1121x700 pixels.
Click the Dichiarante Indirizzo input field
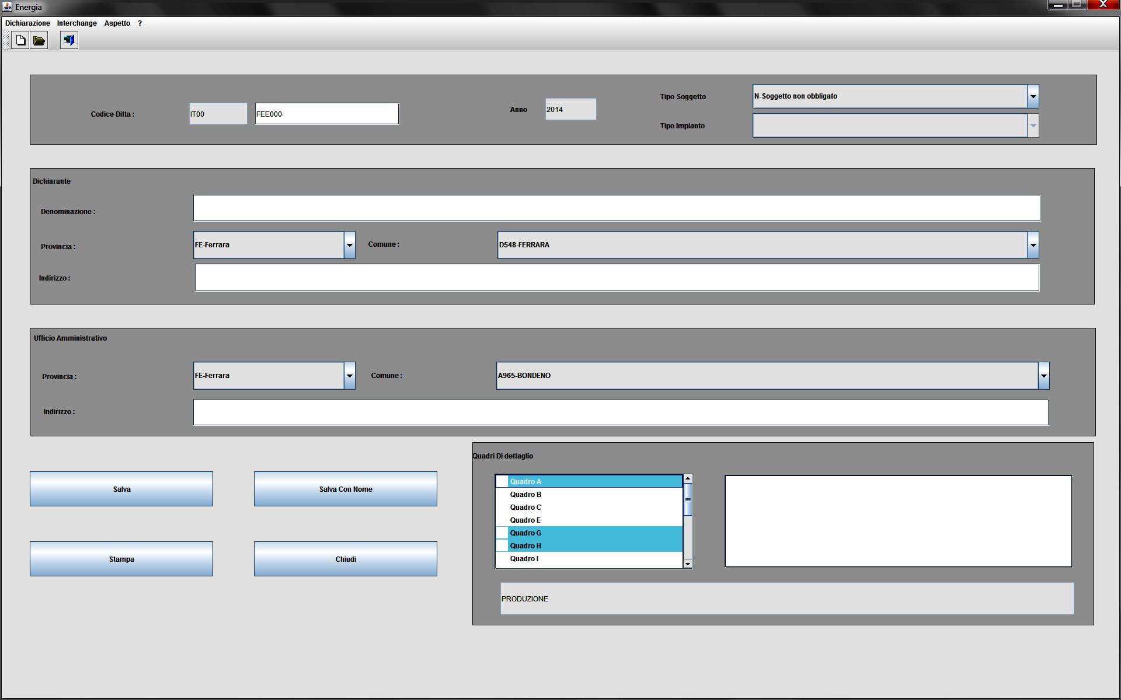coord(617,278)
